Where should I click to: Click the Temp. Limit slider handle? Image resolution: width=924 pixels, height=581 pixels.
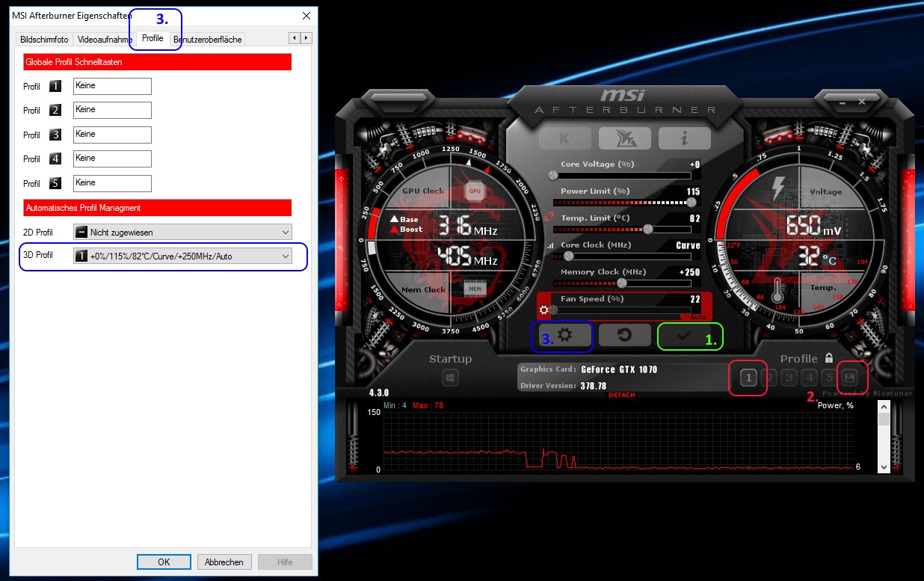tap(648, 229)
